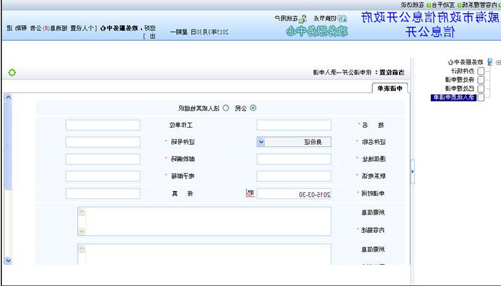Click the first text area's scroll up arrow

pyautogui.click(x=82, y=212)
